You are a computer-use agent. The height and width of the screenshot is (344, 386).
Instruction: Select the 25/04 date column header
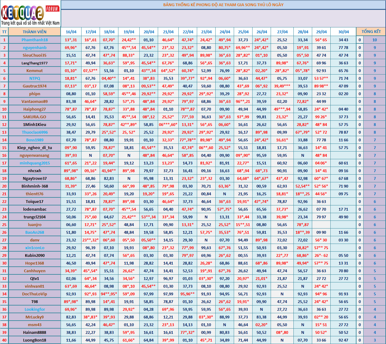coord(243,32)
